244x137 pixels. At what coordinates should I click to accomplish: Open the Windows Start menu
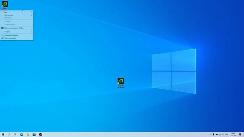click(x=3, y=134)
